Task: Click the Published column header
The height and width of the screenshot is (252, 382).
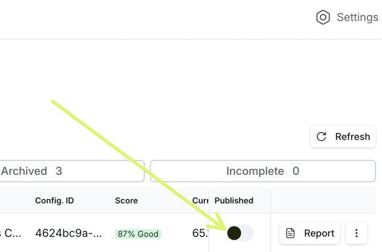Action: 234,201
